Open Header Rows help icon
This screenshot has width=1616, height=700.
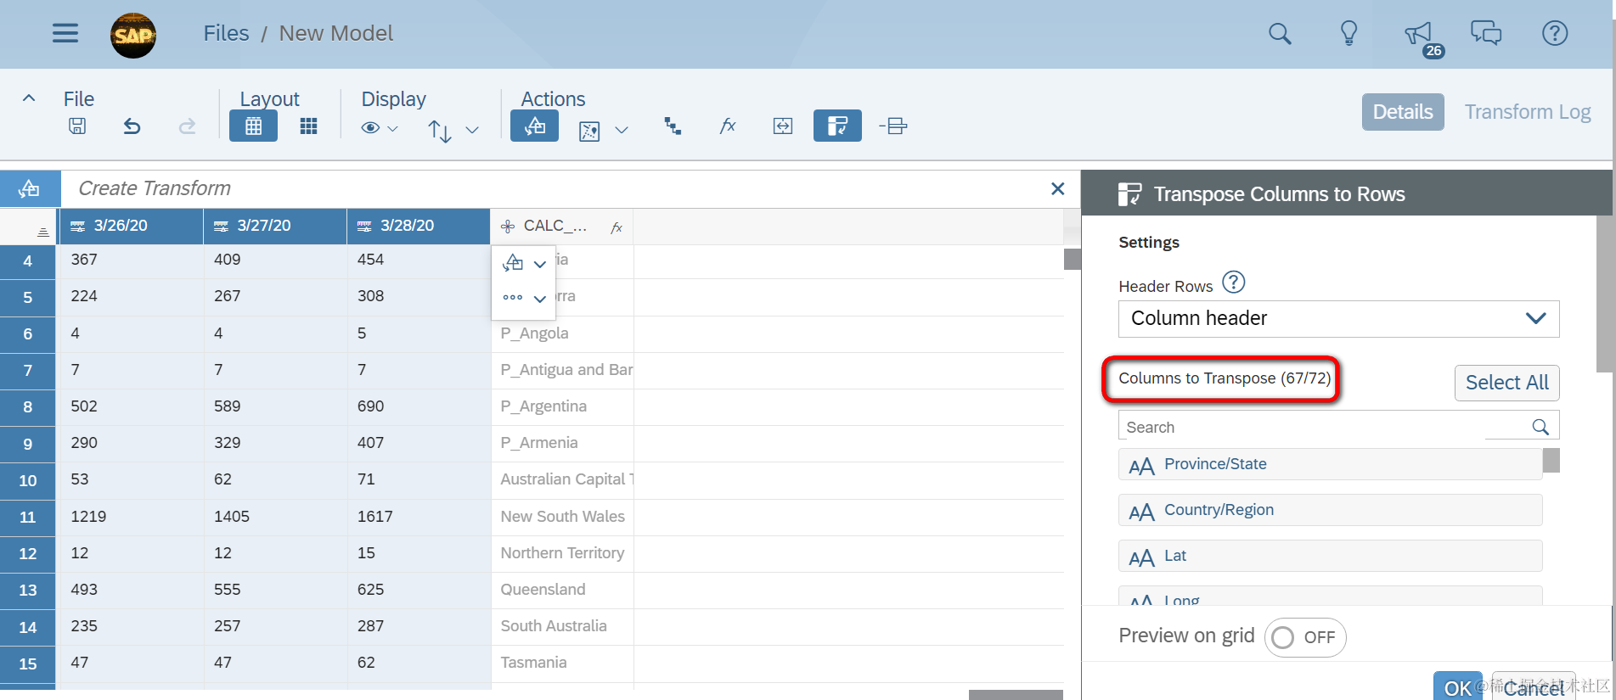tap(1233, 282)
